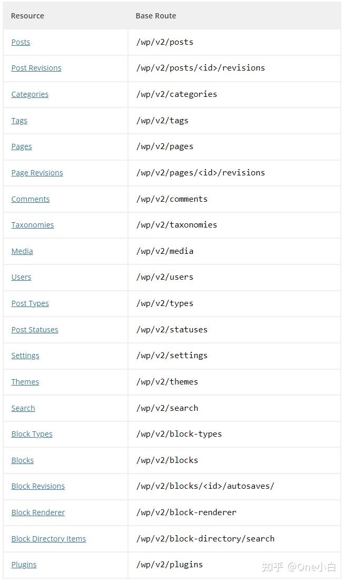Open the Themes link
Viewport: 345px width, 582px height.
pos(25,382)
